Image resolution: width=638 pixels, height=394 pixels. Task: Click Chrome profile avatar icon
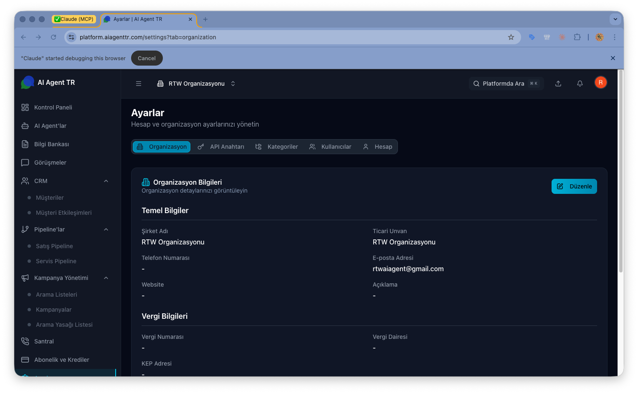click(x=600, y=37)
